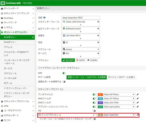Edit the Jitaku-dns-Filter profile with pencil icon
This screenshot has width=146, height=123.
click(x=137, y=103)
